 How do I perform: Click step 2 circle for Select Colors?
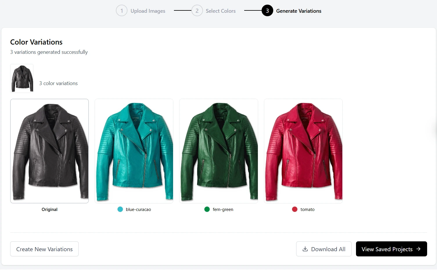(197, 11)
